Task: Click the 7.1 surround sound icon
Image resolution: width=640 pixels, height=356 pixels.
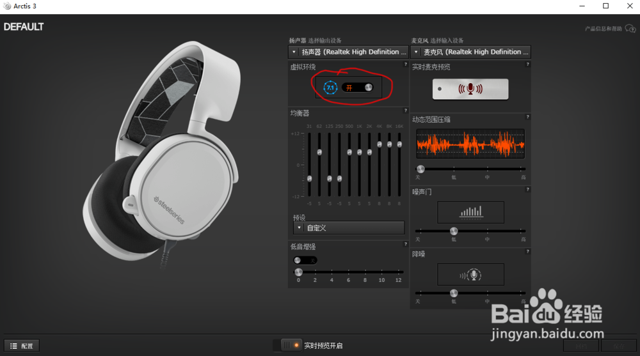Action: coord(330,88)
